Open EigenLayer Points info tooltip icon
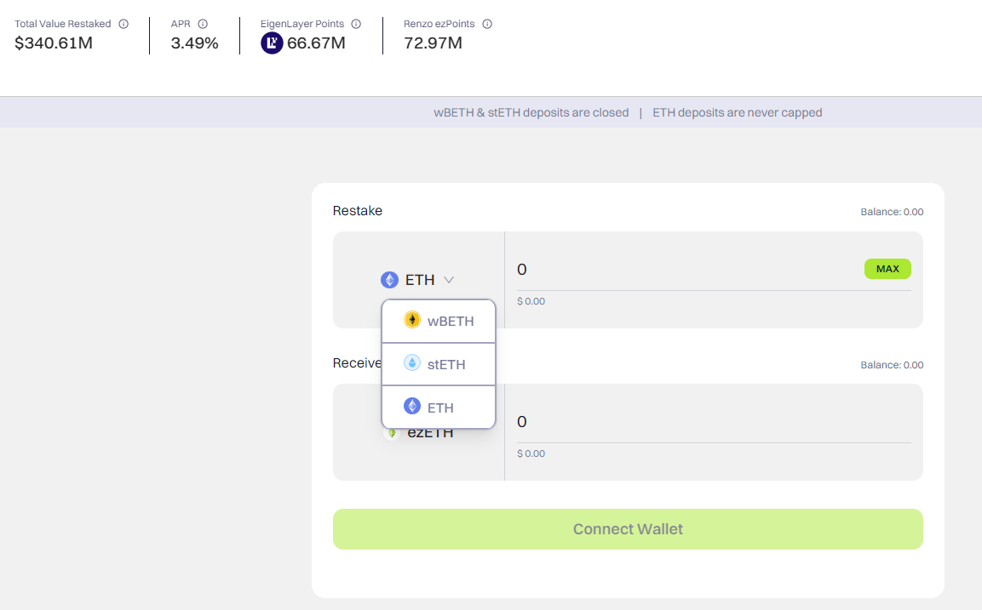Image resolution: width=982 pixels, height=610 pixels. 356,24
